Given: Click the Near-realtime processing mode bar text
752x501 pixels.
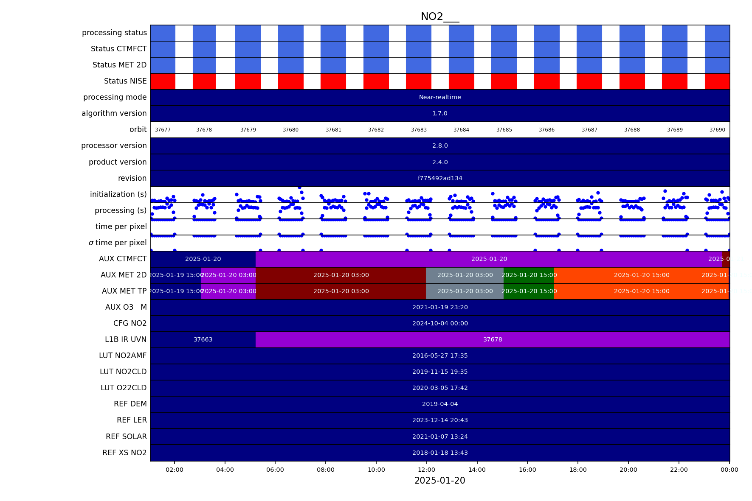Looking at the screenshot, I should tap(439, 98).
